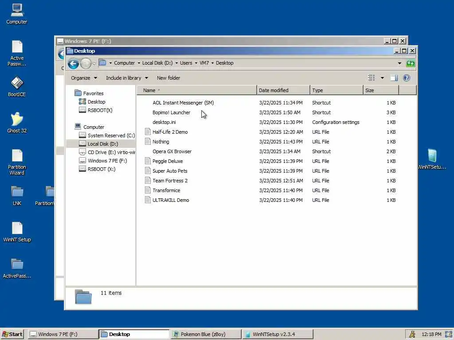Open the view options dropdown arrow
The image size is (454, 340).
[382, 78]
